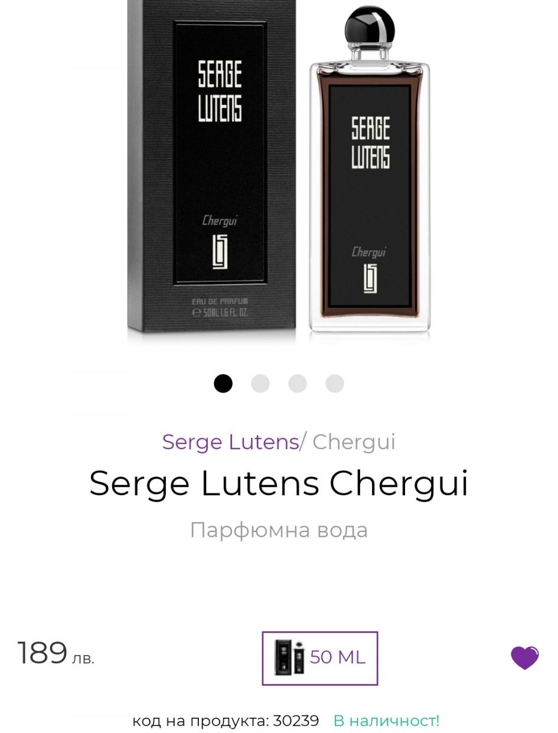The image size is (558, 733).
Task: Switch to the second image carousel dot
Action: [x=260, y=384]
